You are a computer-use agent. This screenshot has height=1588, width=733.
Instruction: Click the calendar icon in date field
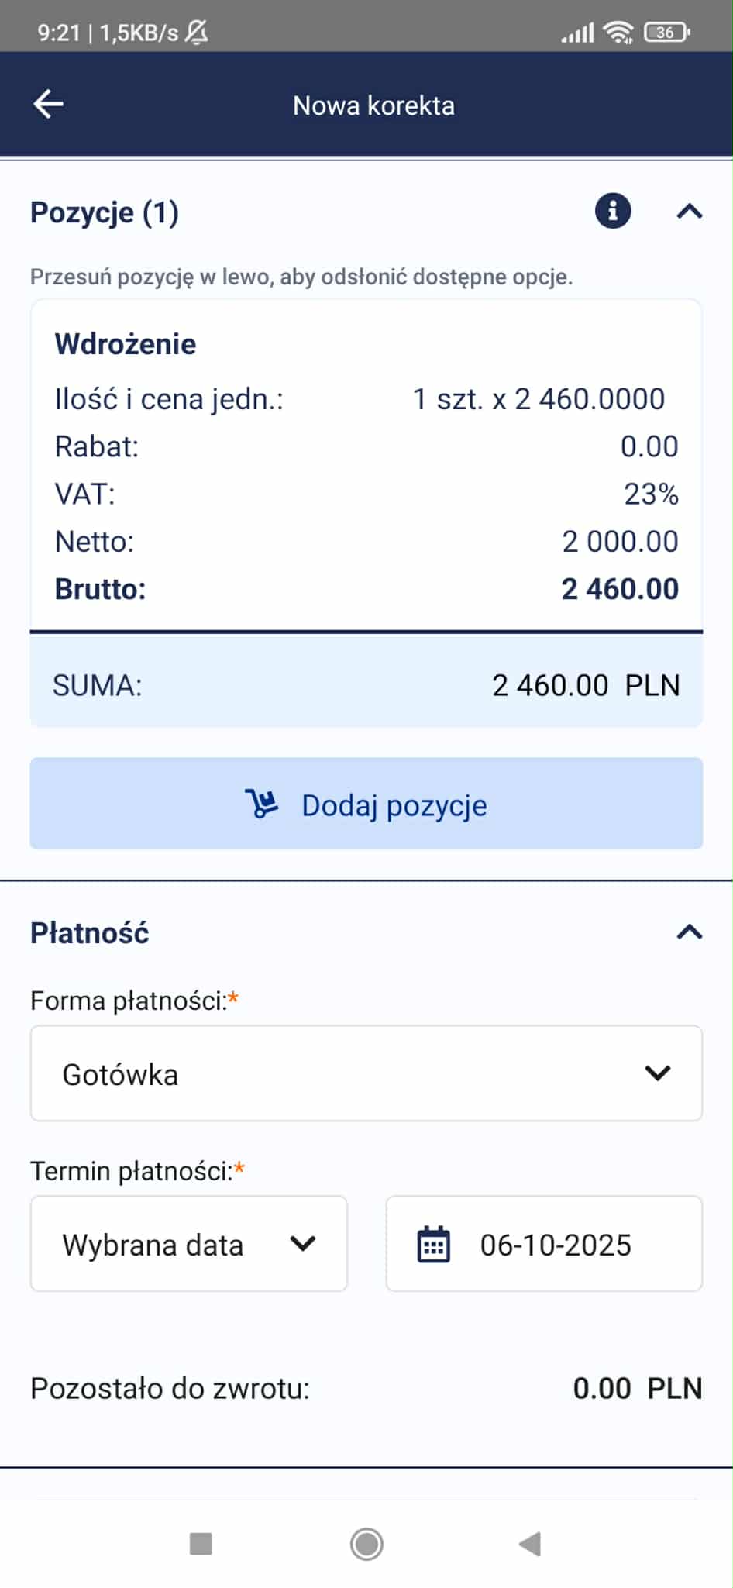(434, 1244)
